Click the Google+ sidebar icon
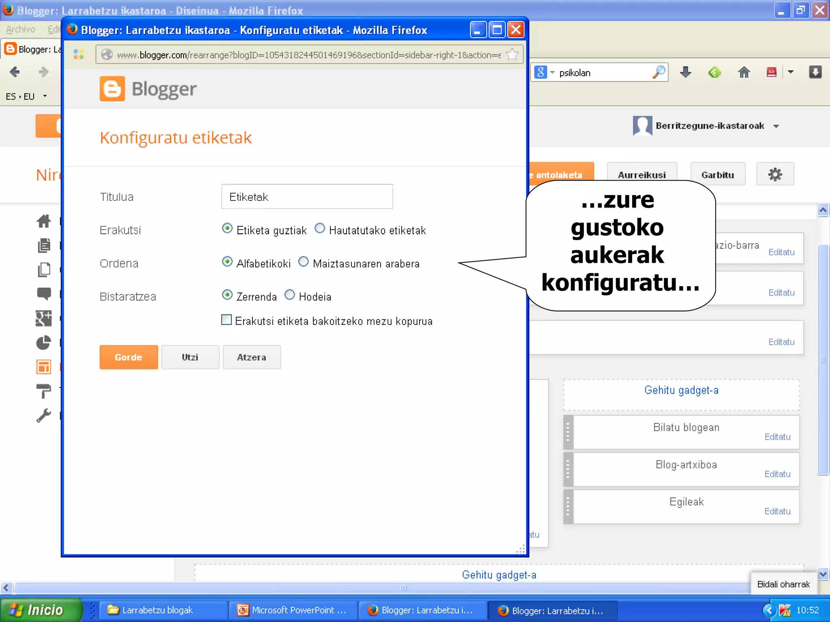The height and width of the screenshot is (622, 830). coord(44,318)
